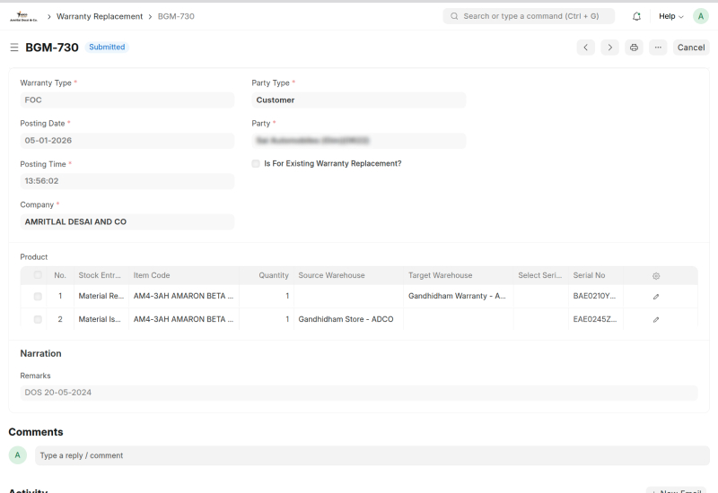This screenshot has width=718, height=493.
Task: Edit Product row 2 with pencil icon
Action: pyautogui.click(x=656, y=320)
